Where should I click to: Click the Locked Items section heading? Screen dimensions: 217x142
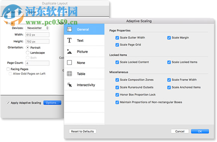118,55
